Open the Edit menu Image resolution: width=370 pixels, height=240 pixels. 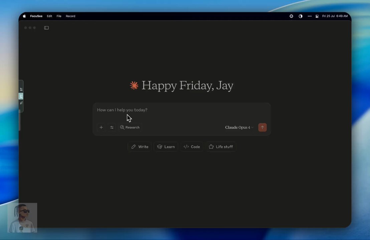[49, 16]
